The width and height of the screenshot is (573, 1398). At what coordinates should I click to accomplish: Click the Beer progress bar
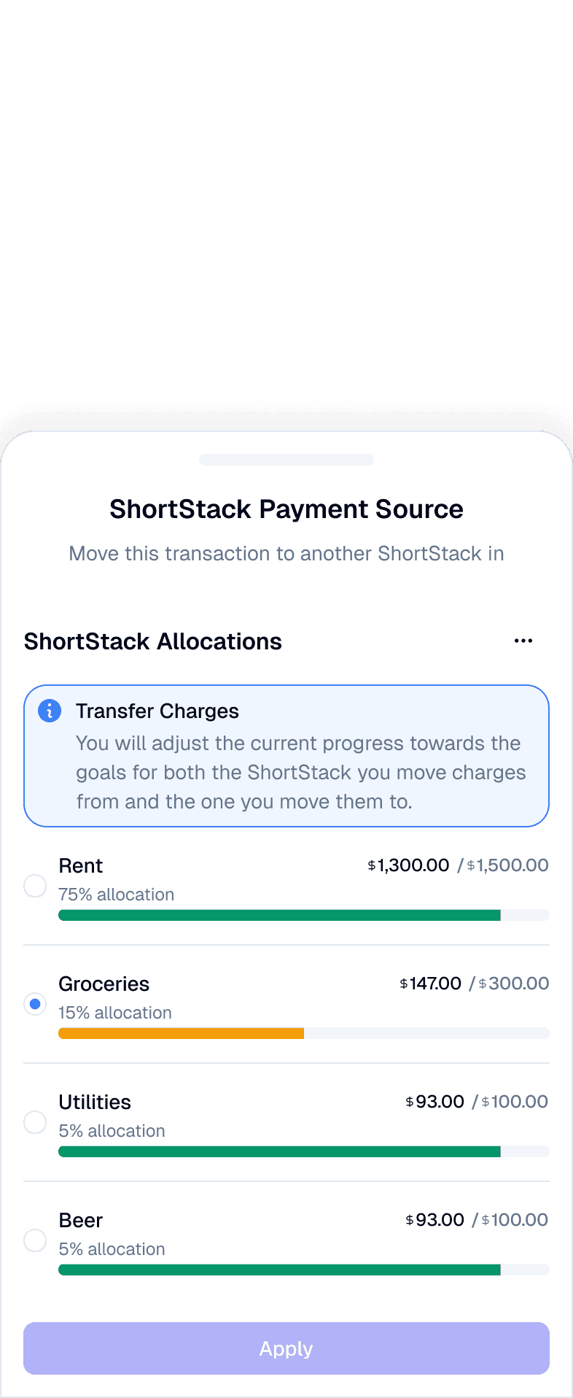click(x=304, y=1270)
